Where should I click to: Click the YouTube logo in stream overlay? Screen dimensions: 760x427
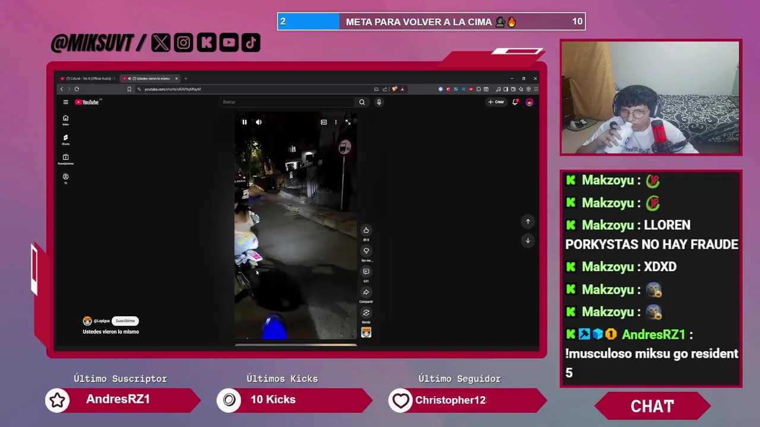point(229,43)
